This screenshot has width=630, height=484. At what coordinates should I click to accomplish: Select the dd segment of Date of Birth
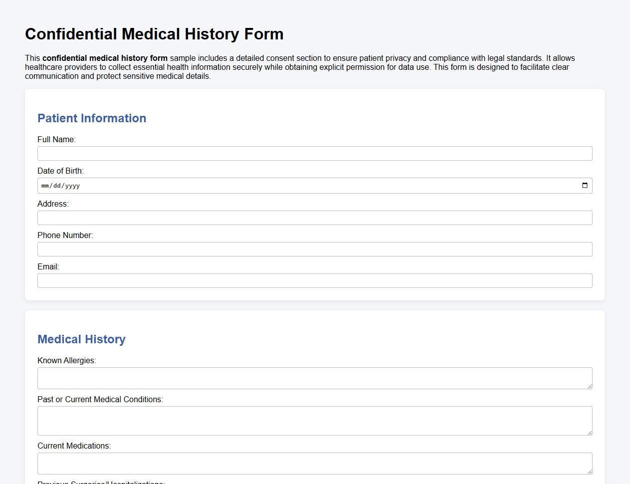tap(58, 185)
